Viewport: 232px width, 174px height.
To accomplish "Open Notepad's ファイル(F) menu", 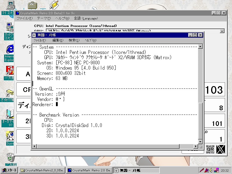I will (x=40, y=40).
